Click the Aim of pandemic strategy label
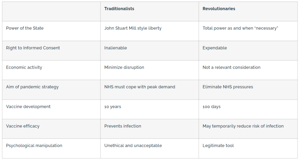The image size is (299, 160). pyautogui.click(x=32, y=87)
